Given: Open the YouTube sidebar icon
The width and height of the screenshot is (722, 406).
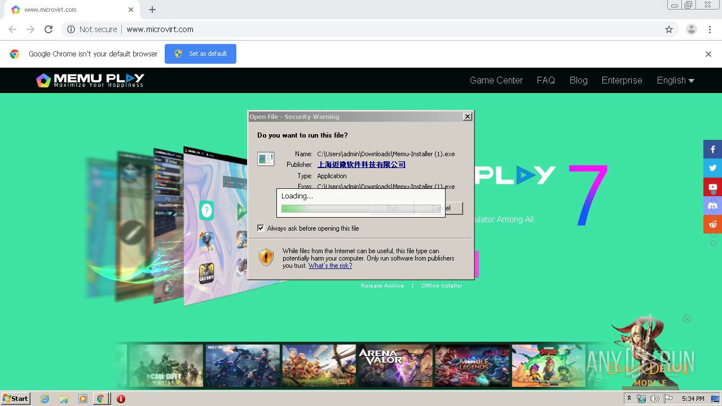Looking at the screenshot, I should tap(712, 187).
